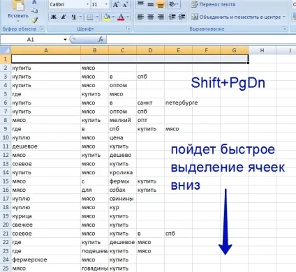Click cell 'курица' in row 19
296x272 pixels.
click(46, 216)
